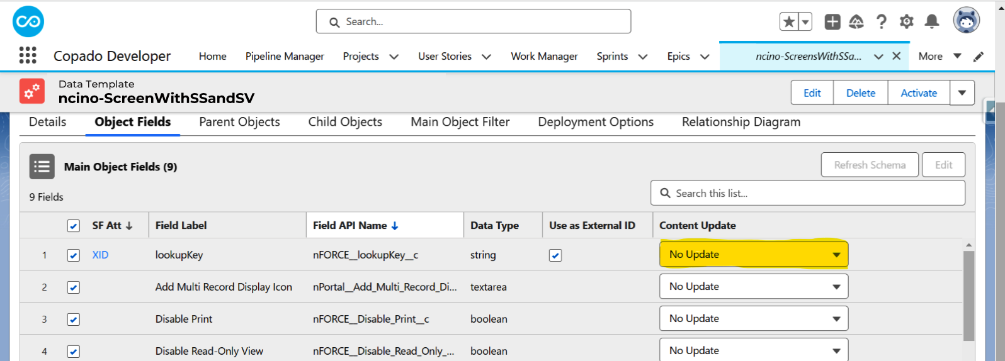This screenshot has width=1005, height=361.
Task: Open the ncino-ScreensWithSSa tab chevron menu
Action: click(x=878, y=57)
